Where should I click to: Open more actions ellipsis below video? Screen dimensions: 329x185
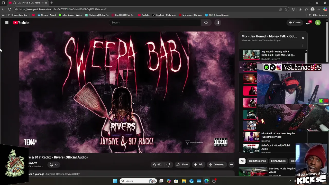(x=231, y=164)
